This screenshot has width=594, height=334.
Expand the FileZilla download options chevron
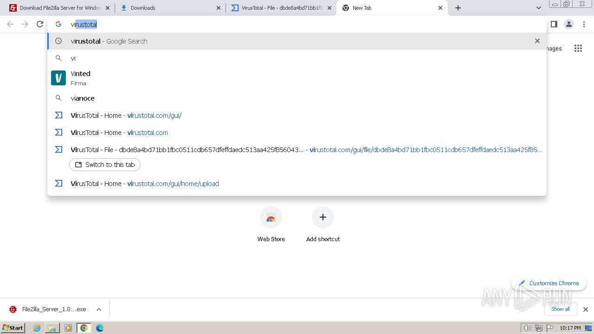click(x=99, y=309)
